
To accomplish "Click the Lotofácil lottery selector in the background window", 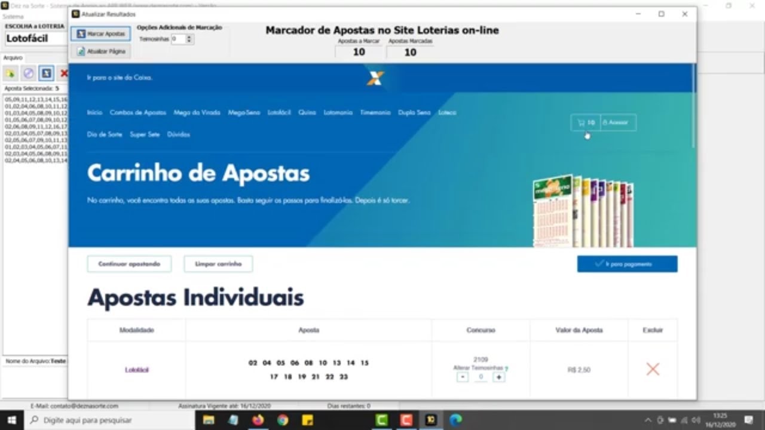I will [35, 38].
